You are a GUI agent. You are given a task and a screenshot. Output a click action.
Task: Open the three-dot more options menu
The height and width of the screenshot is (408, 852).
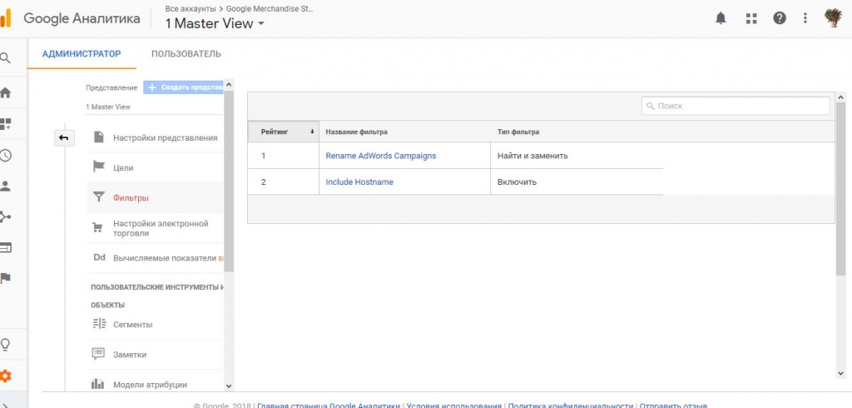click(x=805, y=18)
